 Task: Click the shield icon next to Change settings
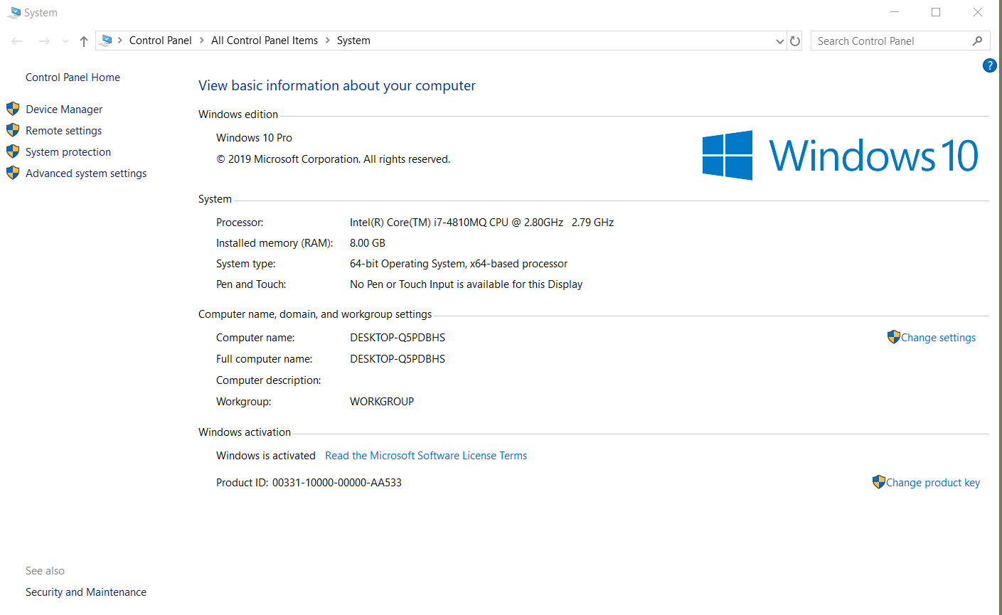894,337
